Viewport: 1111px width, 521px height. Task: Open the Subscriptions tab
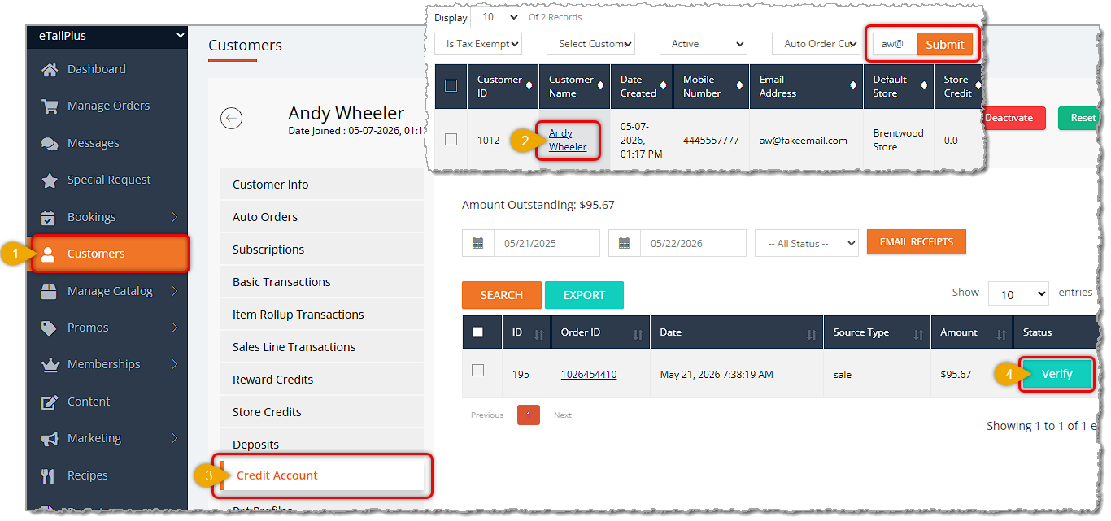pos(321,250)
